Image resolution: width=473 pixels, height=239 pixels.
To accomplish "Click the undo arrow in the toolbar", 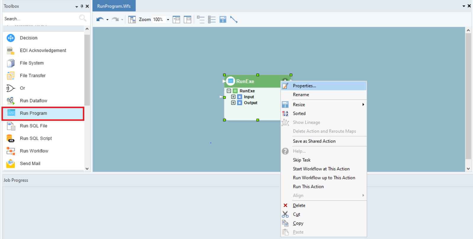I will click(100, 19).
